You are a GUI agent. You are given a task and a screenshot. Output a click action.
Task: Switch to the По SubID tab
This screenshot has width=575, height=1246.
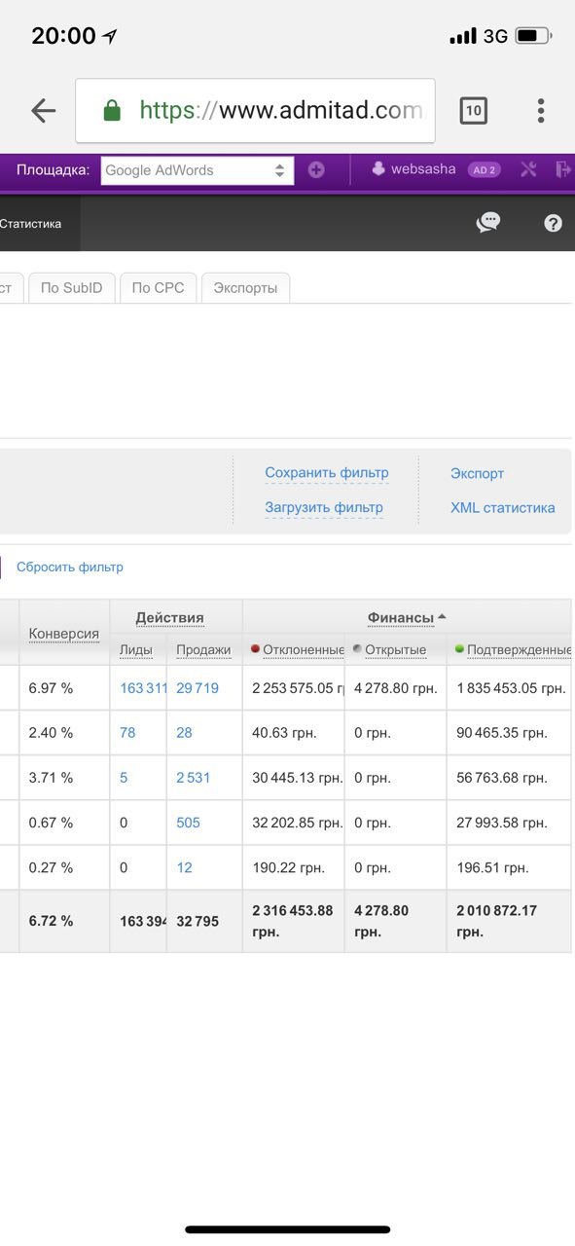coord(71,288)
